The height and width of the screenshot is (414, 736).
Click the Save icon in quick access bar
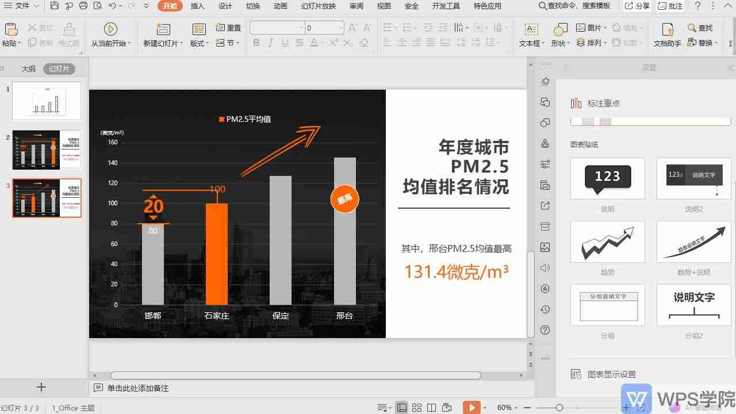pyautogui.click(x=55, y=6)
